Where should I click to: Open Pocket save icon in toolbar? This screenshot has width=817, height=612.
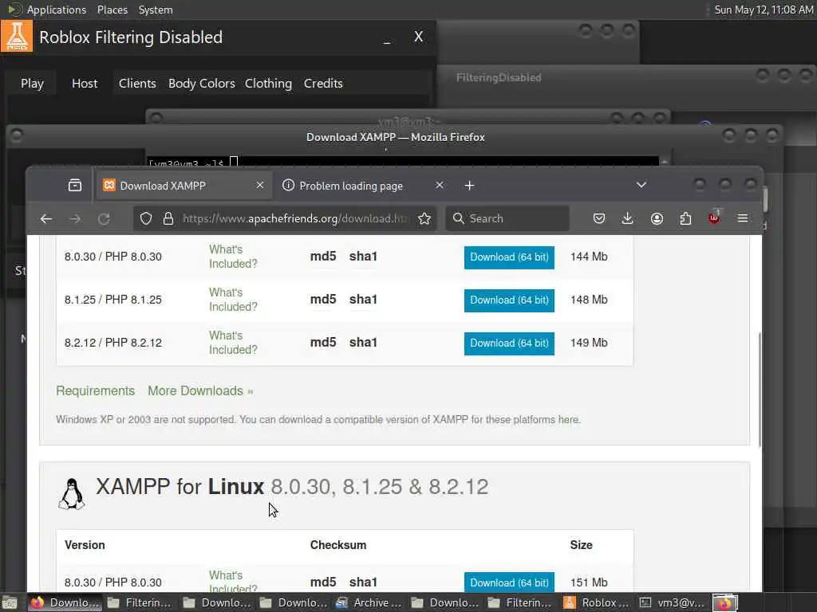tap(599, 218)
